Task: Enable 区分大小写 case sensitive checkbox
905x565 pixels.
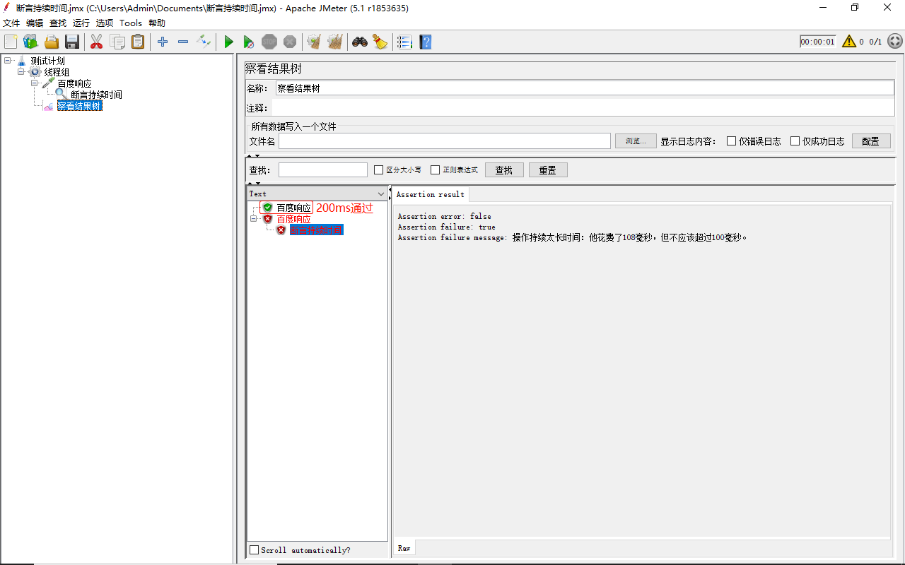Action: [378, 170]
